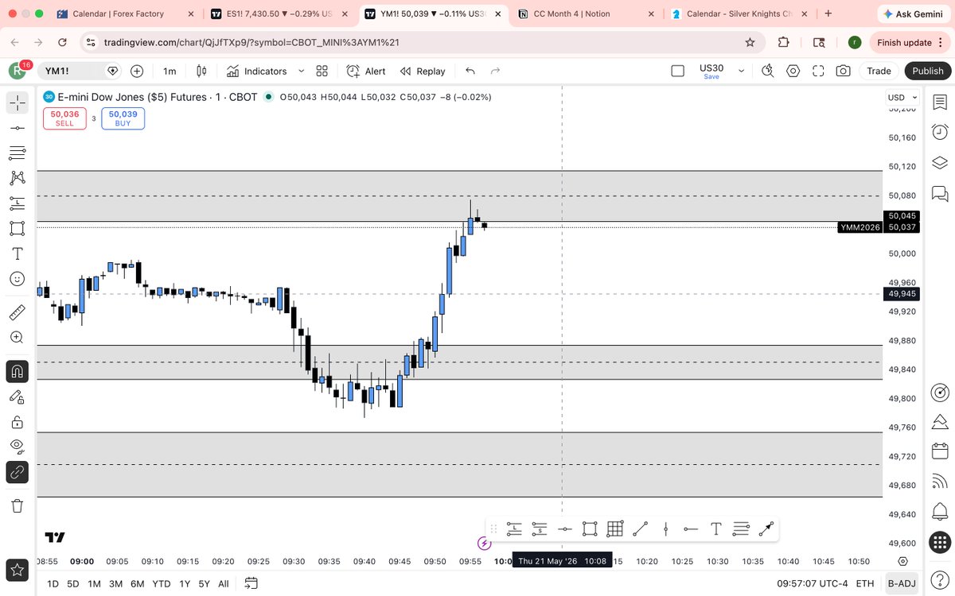Toggle stay in drawing mode pencil-lock

click(17, 396)
